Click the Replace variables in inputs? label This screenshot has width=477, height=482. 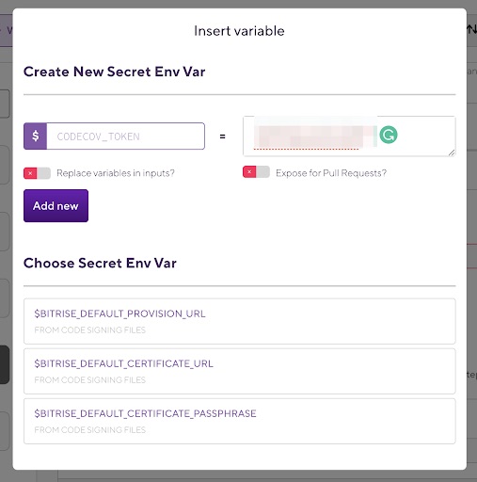click(116, 173)
